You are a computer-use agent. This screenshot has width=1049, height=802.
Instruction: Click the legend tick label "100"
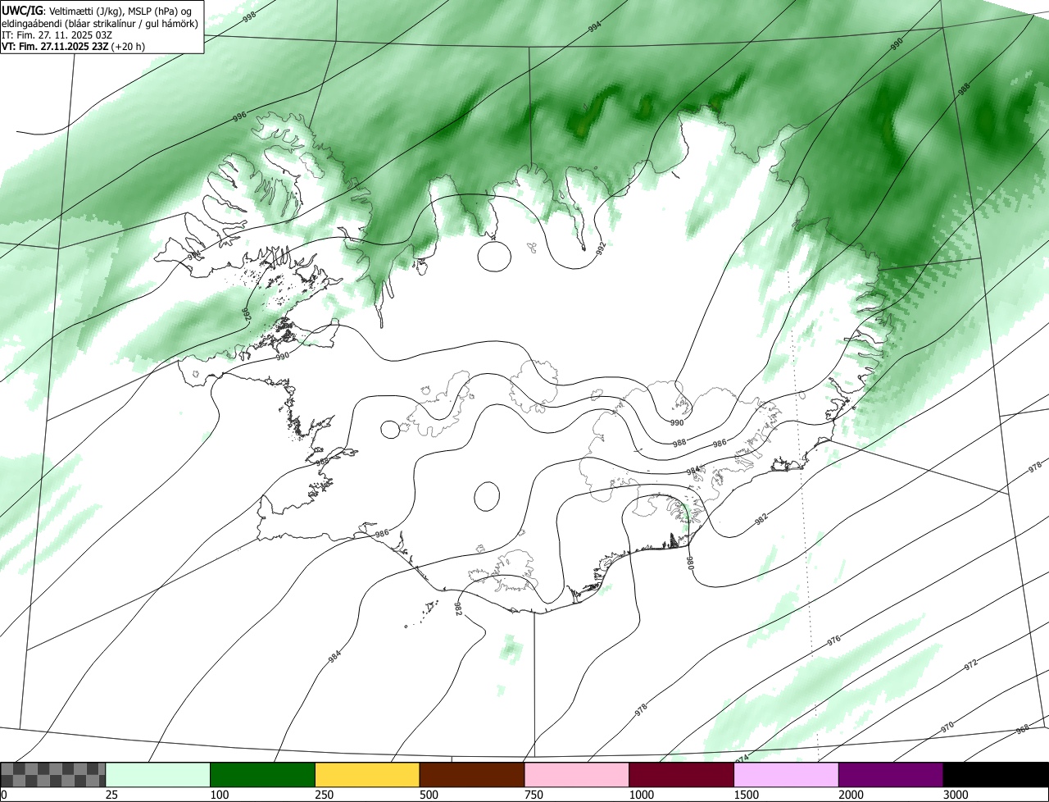click(220, 795)
